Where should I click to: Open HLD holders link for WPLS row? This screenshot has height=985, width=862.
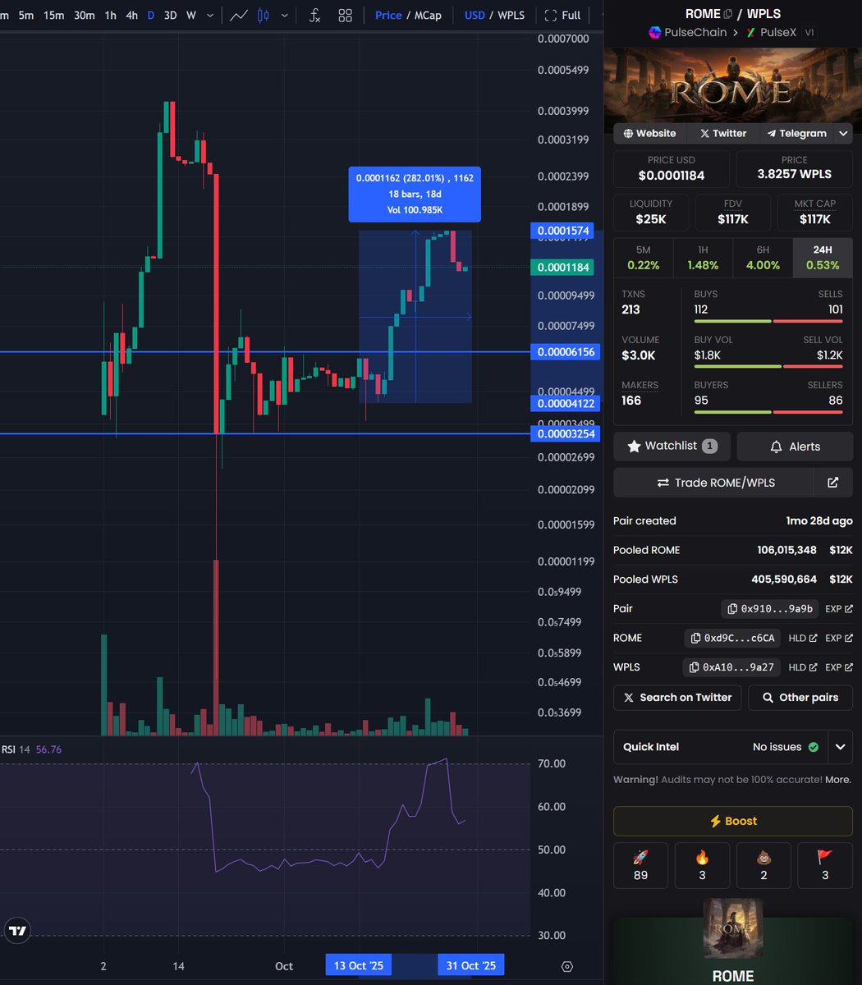[x=802, y=667]
